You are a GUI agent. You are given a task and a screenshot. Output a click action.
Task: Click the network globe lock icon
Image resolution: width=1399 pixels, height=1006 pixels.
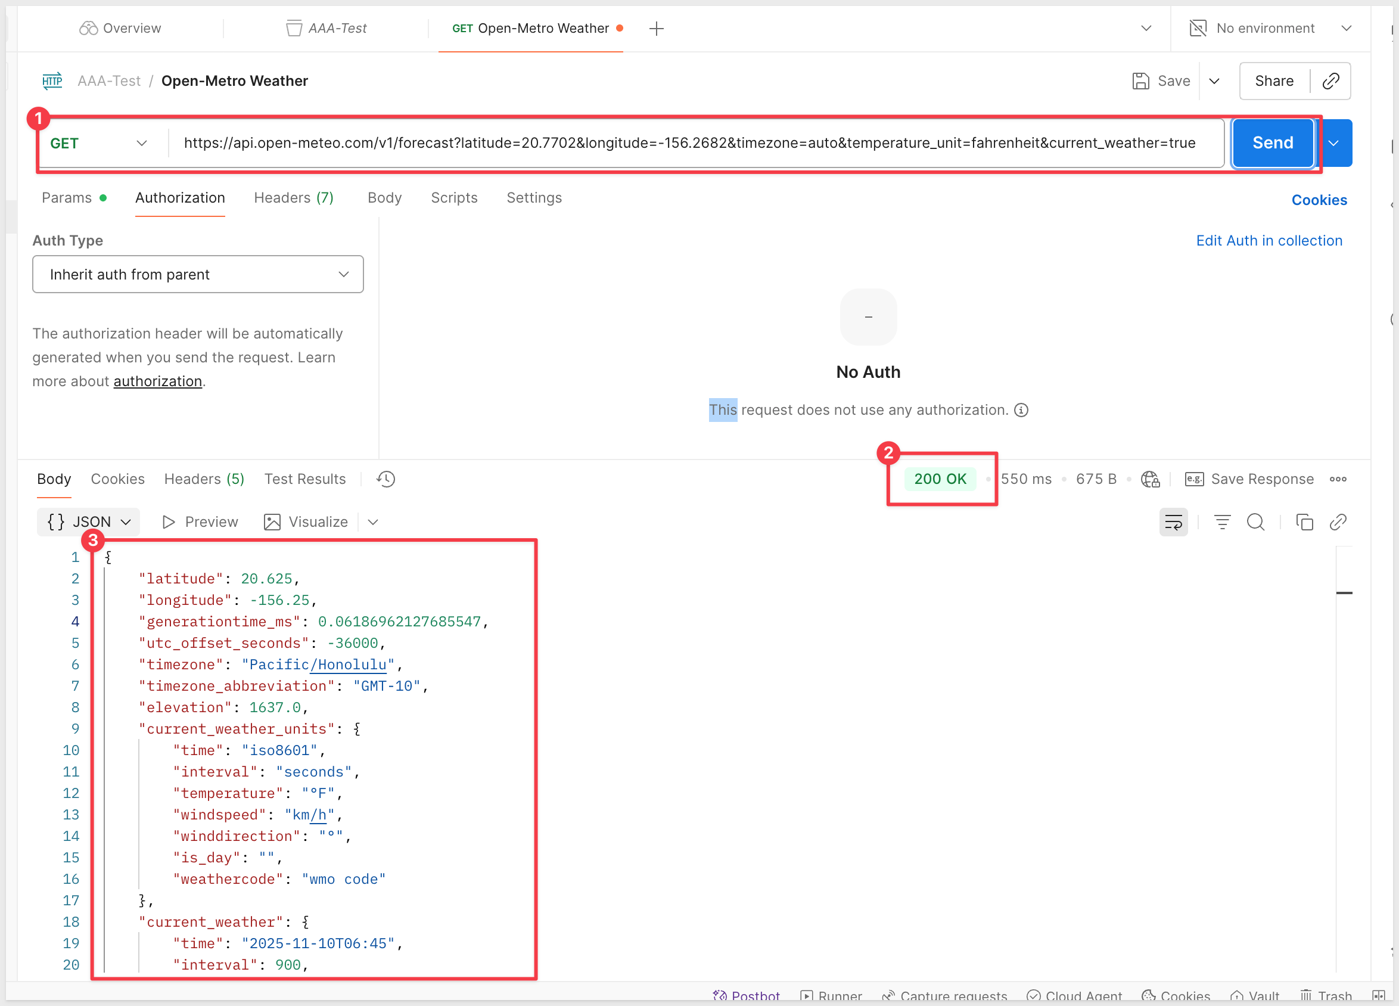(1151, 479)
